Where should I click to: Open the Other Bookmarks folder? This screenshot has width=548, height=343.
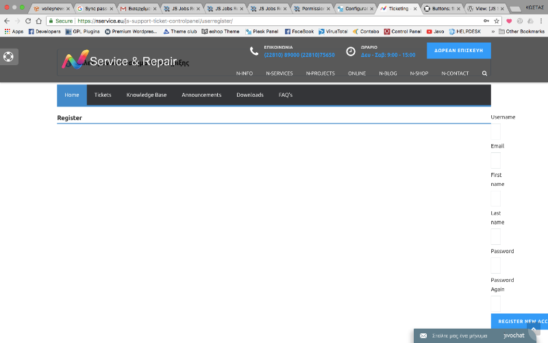point(522,32)
